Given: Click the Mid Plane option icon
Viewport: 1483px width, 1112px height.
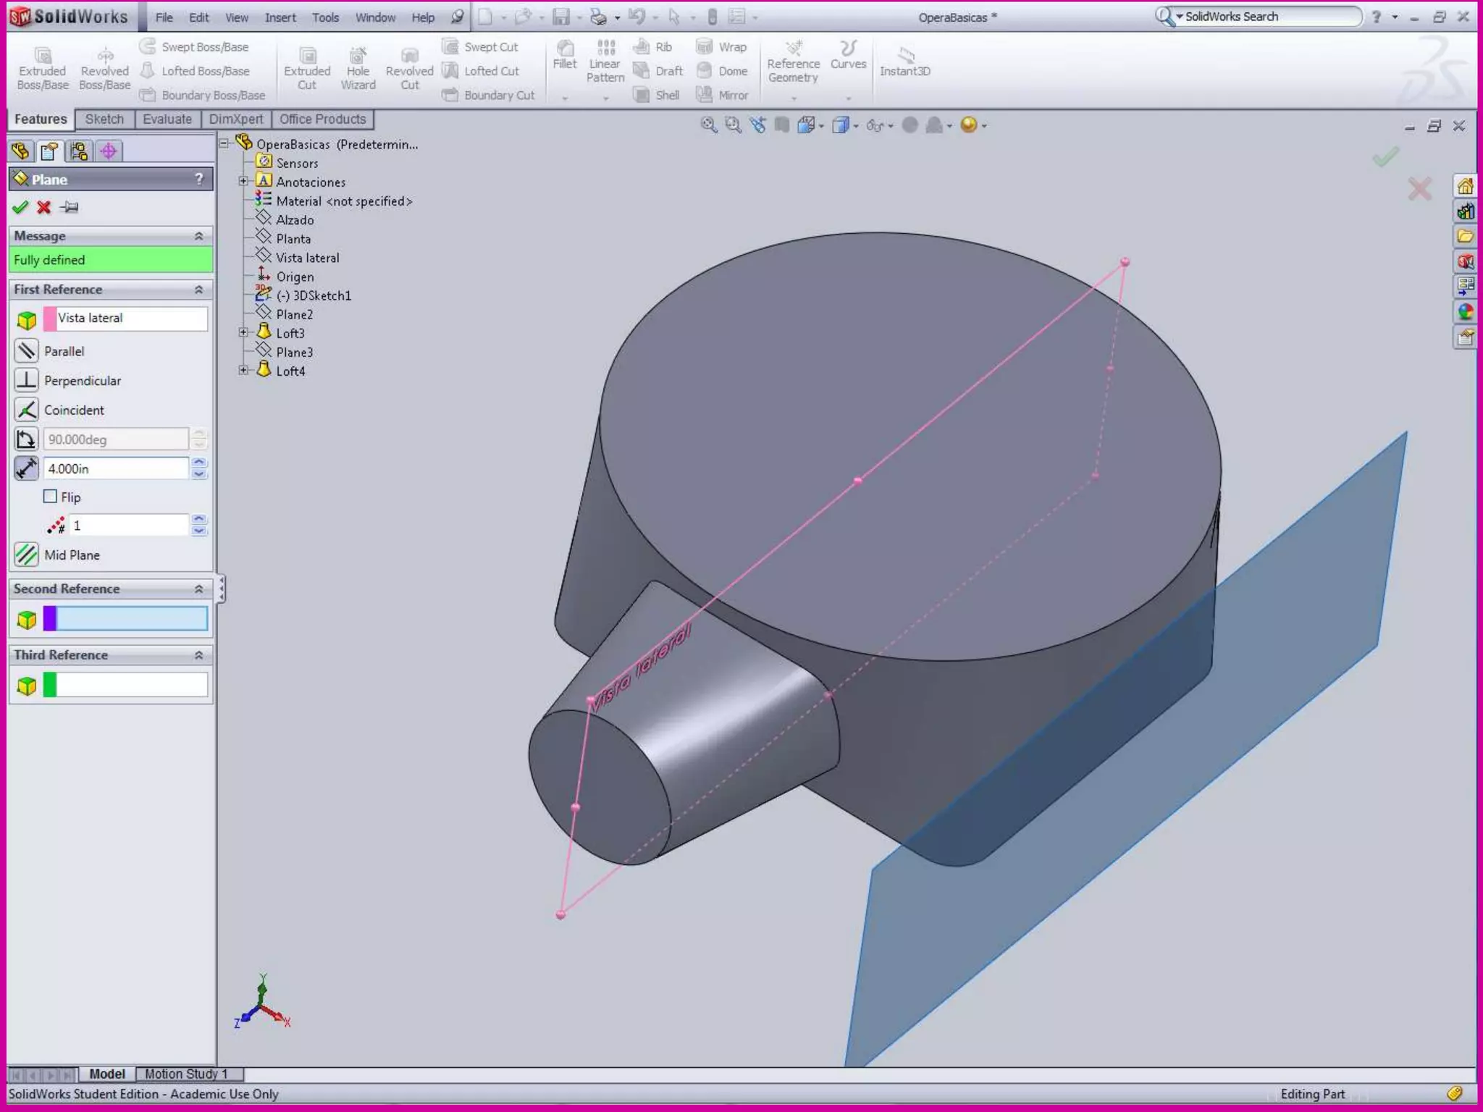Looking at the screenshot, I should [27, 555].
